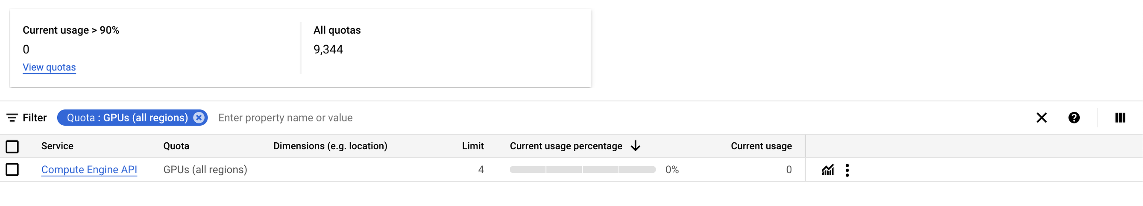Click the Current usage column header
1143x206 pixels.
click(761, 146)
